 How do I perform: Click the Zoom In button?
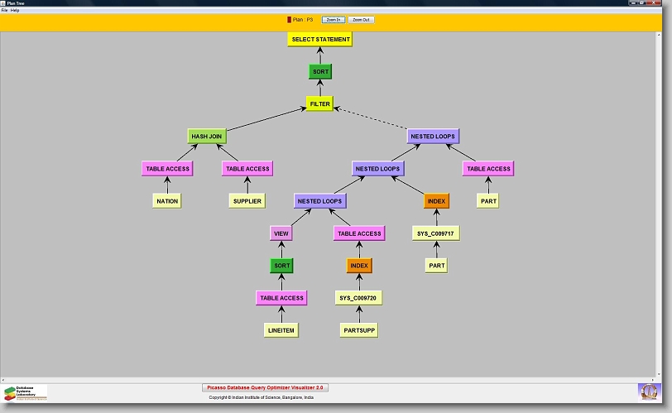pyautogui.click(x=333, y=19)
